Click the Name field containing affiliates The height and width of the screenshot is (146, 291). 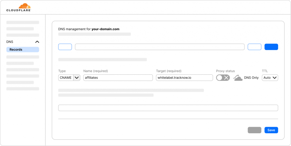click(118, 78)
